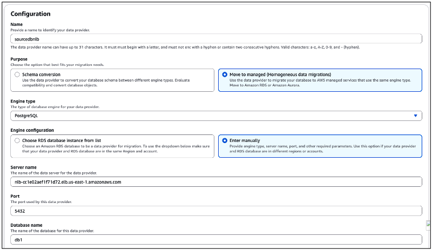Click the Move to managed description text

[319, 83]
